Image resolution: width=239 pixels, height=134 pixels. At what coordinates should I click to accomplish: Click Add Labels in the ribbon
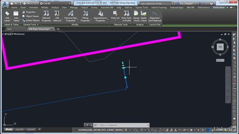pos(7,16)
